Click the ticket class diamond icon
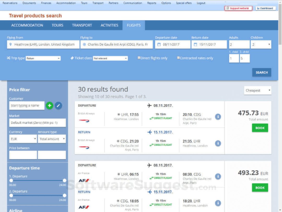The height and width of the screenshot is (212, 282). pos(72,58)
